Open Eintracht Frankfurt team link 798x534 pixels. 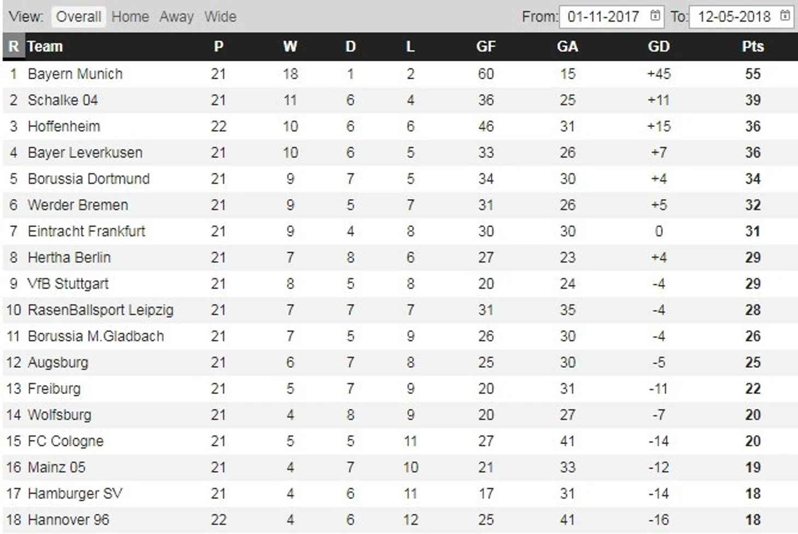click(x=86, y=231)
